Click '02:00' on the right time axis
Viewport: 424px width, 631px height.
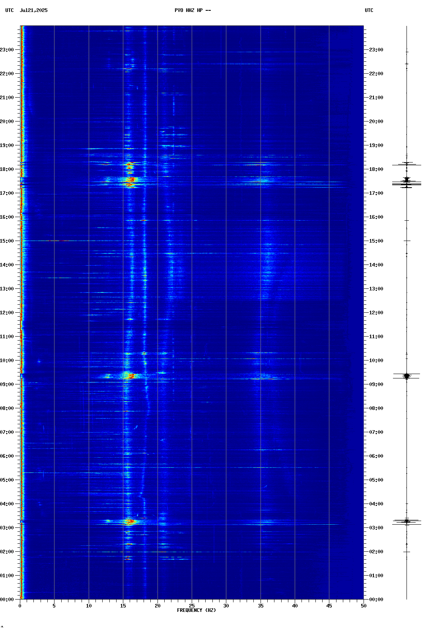pos(376,552)
